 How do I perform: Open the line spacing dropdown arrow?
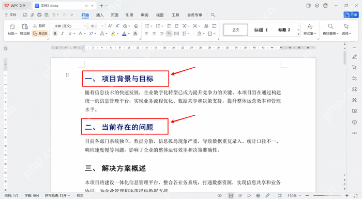pos(189,34)
